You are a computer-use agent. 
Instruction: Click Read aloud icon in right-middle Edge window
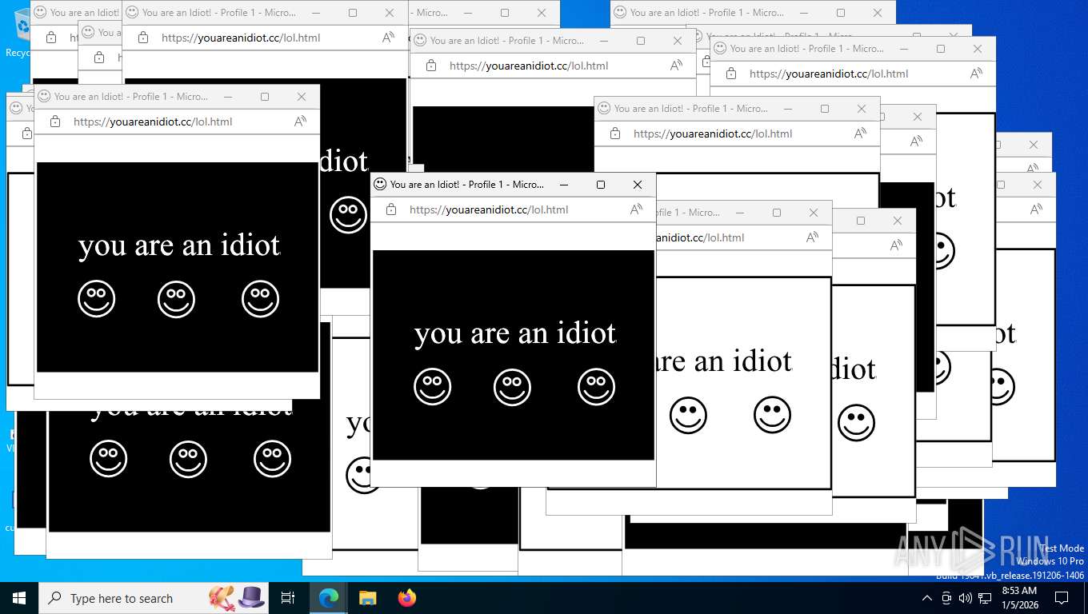[860, 134]
